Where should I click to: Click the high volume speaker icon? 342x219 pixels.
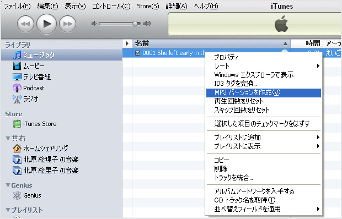147,24
